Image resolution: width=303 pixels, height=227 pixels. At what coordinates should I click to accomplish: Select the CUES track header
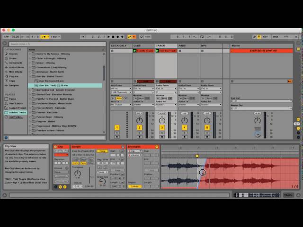144,46
